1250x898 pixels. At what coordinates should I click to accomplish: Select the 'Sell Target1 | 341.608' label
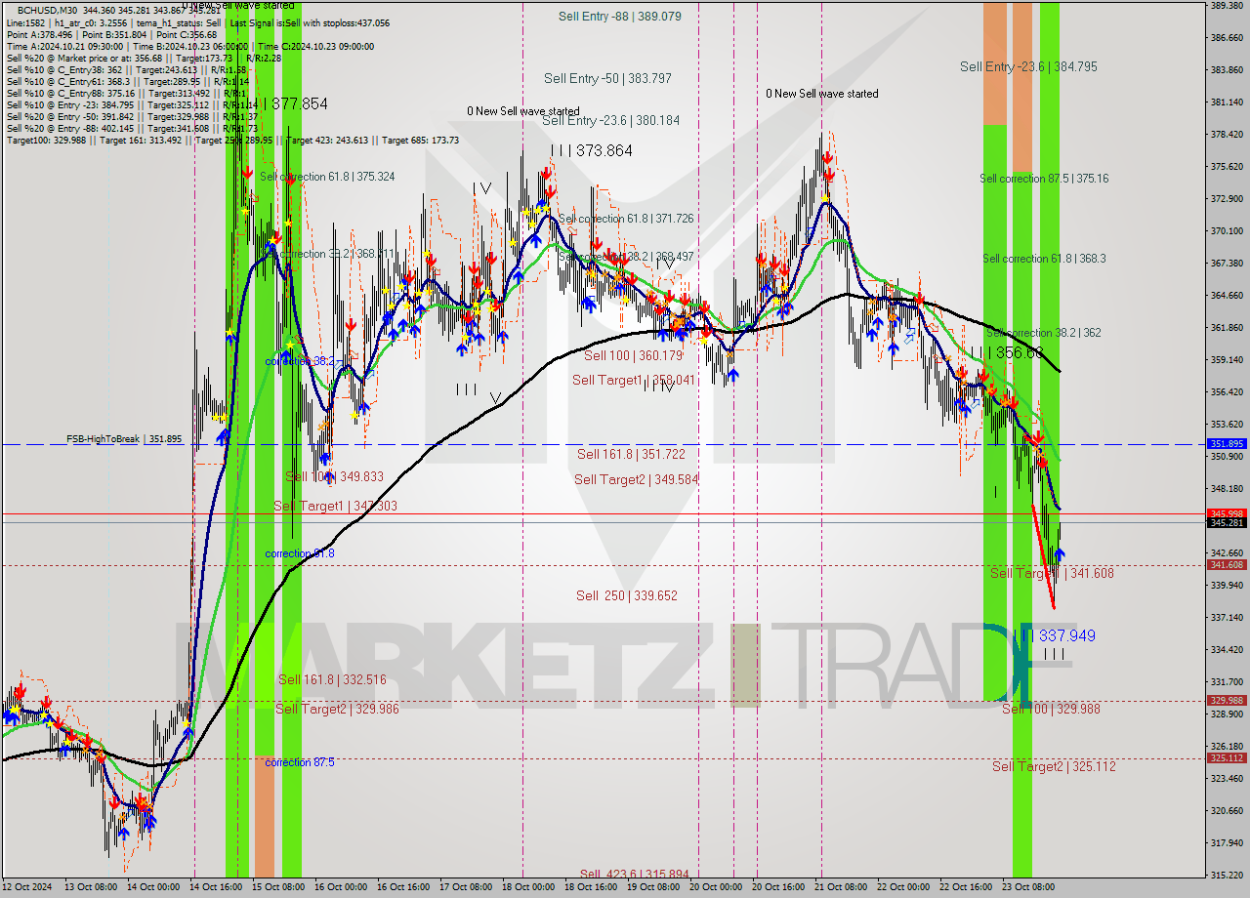point(1052,573)
